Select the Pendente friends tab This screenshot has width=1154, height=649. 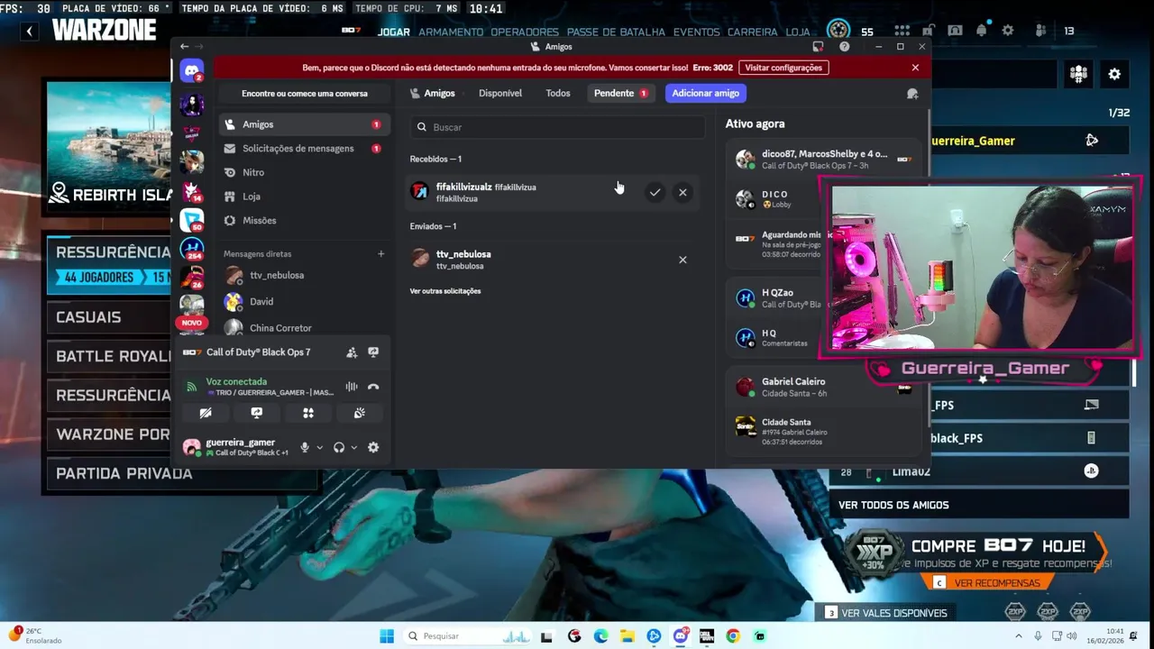(620, 94)
